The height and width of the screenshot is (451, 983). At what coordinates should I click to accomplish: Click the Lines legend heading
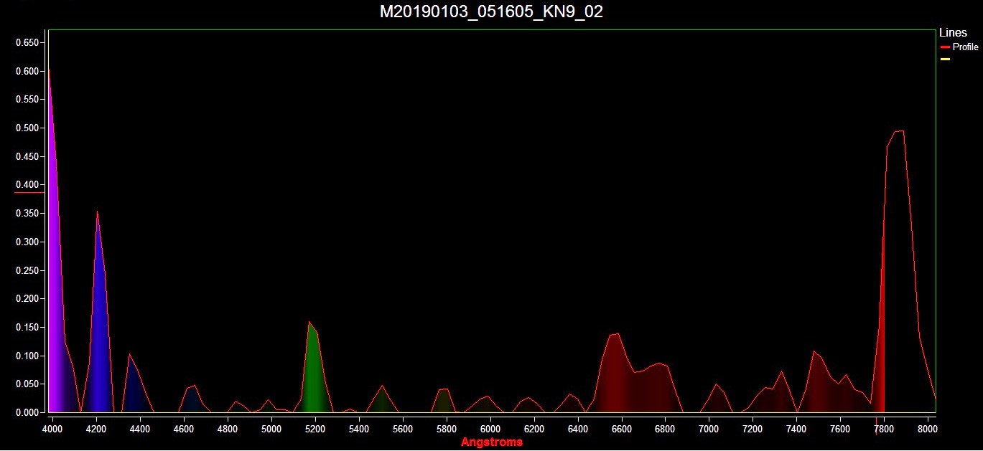(x=953, y=33)
